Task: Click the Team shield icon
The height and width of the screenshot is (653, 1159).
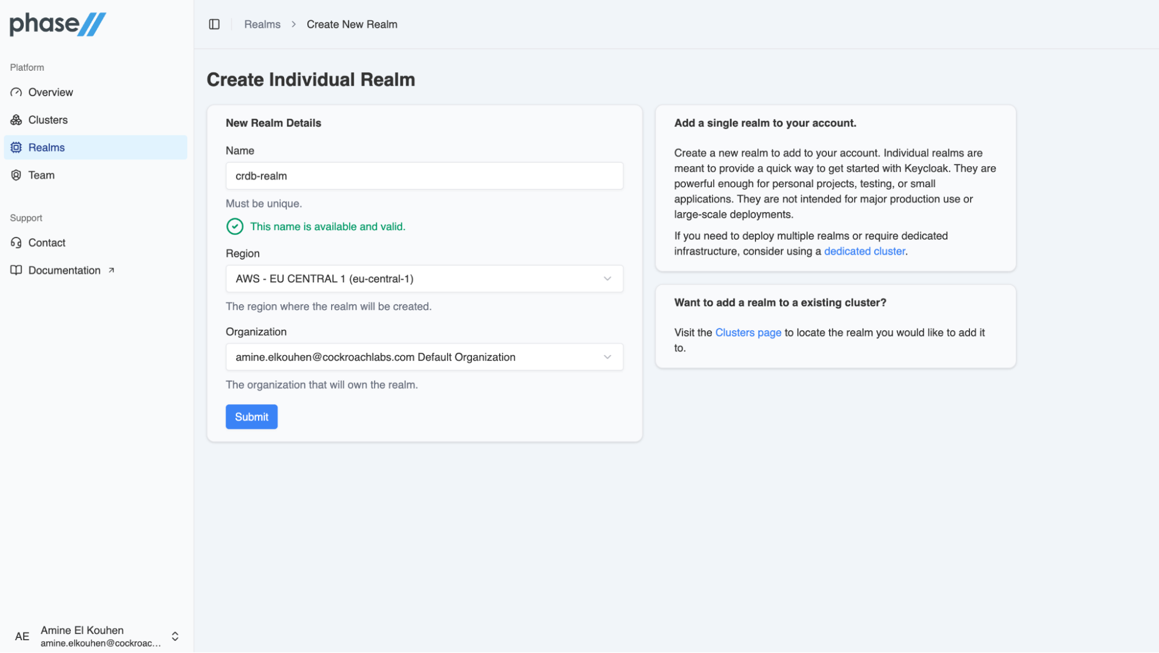Action: coord(16,175)
